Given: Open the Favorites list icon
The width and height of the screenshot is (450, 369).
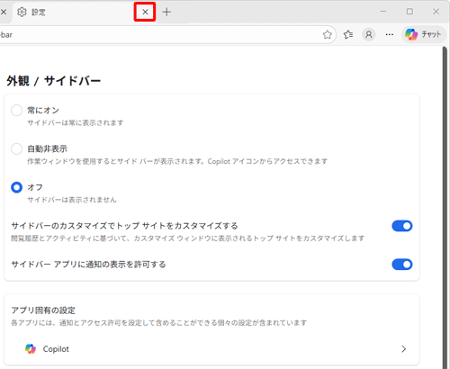Looking at the screenshot, I should click(348, 35).
